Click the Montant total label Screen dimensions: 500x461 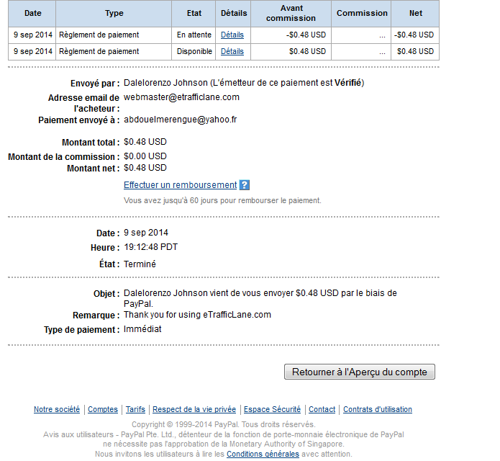point(91,142)
